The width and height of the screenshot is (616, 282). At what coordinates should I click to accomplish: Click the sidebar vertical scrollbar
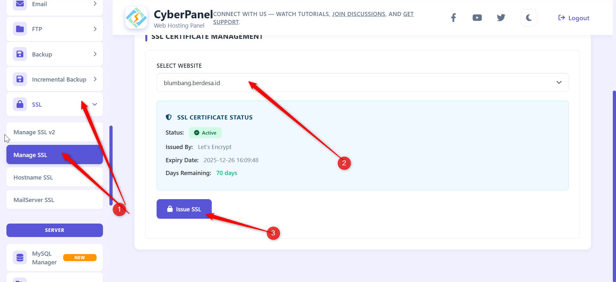pos(111,165)
